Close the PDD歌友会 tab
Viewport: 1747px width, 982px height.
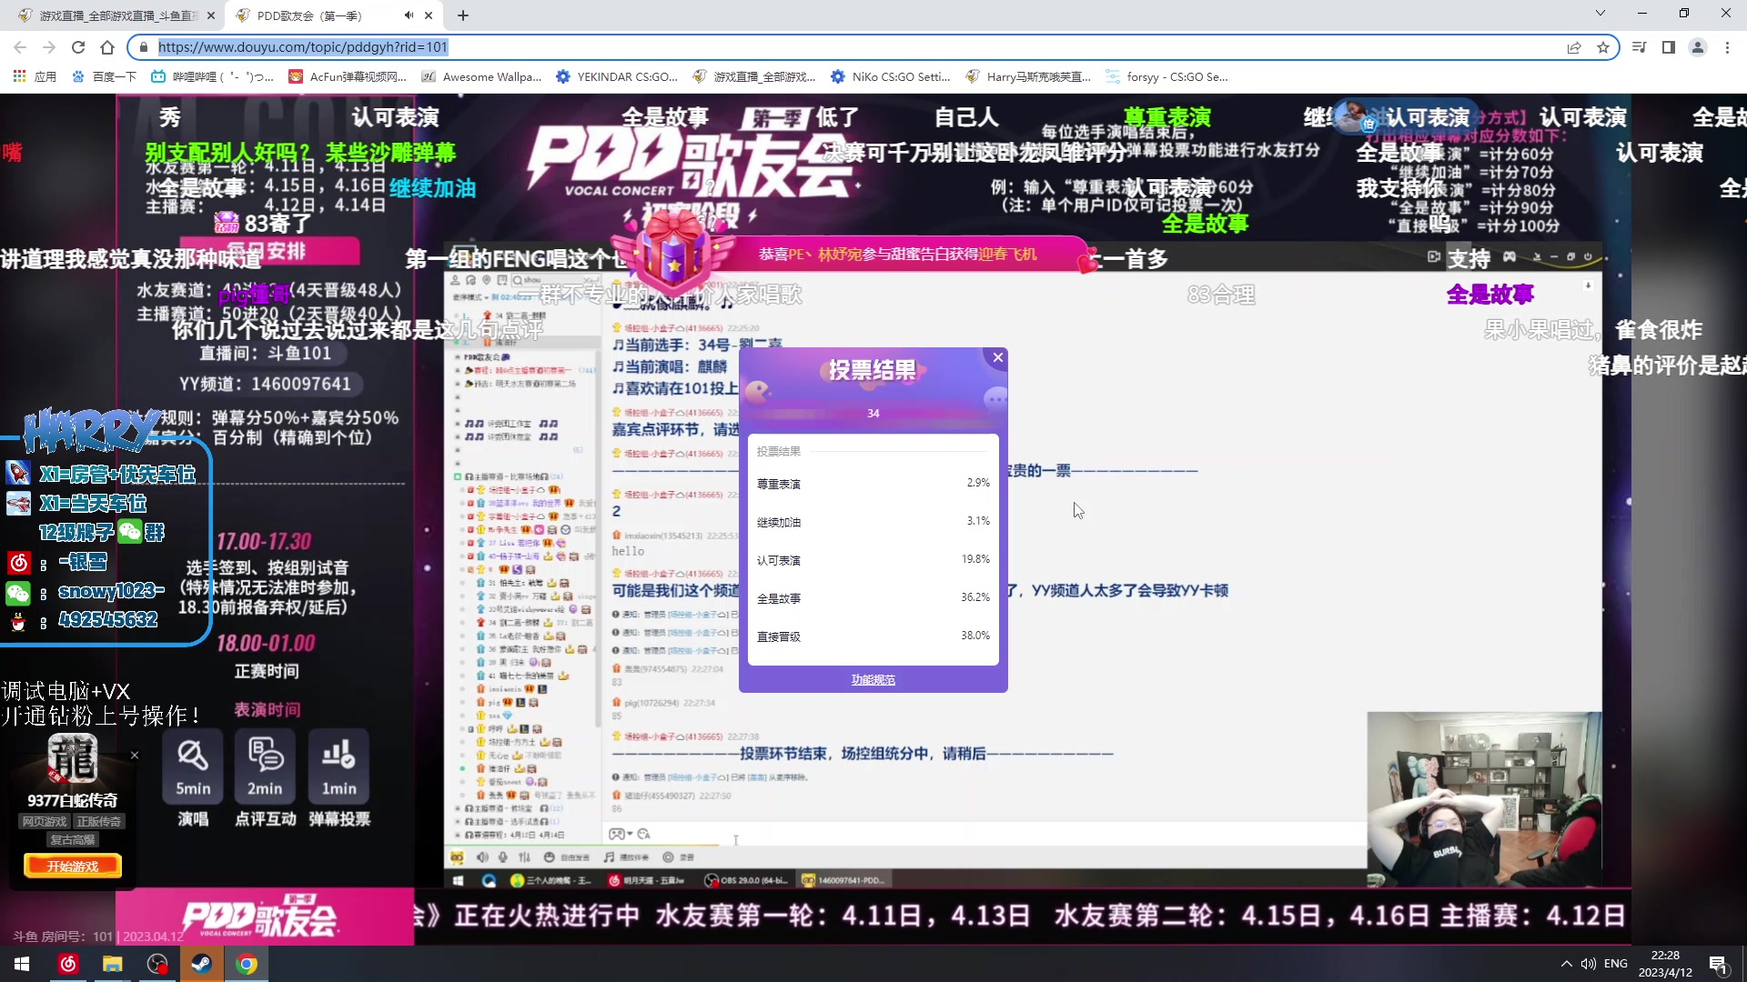[x=429, y=15]
